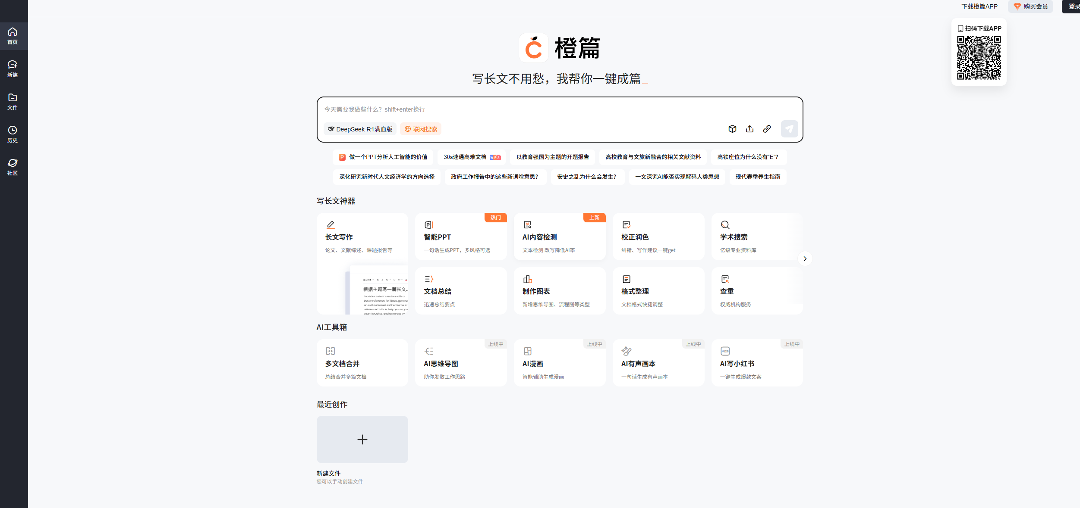Open the AI漫画 tool card
Viewport: 1080px width, 508px height.
[560, 363]
